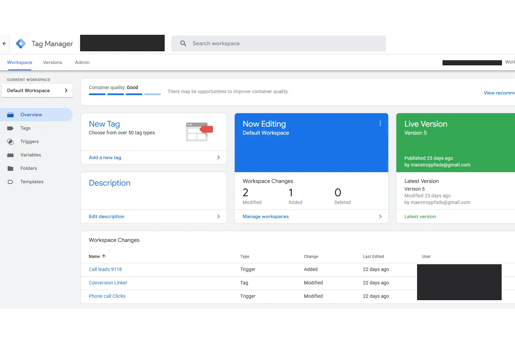Image resolution: width=515 pixels, height=343 pixels.
Task: Click the Overview sidebar icon
Action: 10,115
